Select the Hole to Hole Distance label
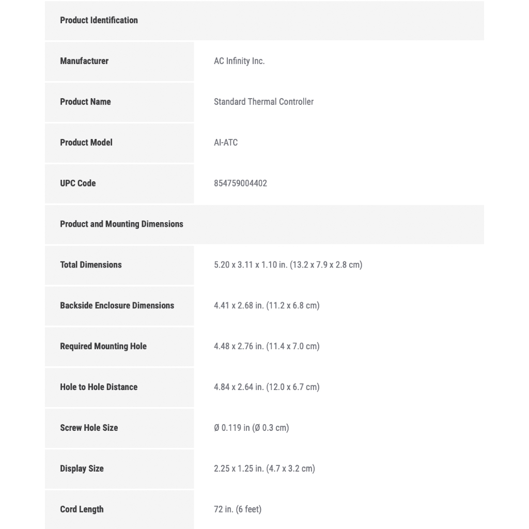 [x=99, y=387]
